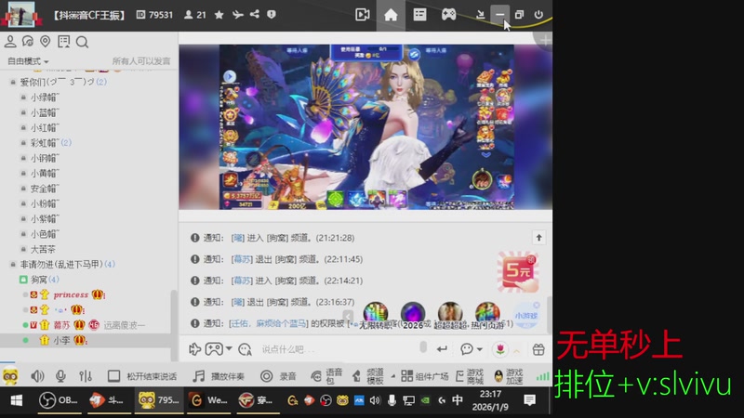
Task: Open the gift box icon
Action: [x=538, y=349]
